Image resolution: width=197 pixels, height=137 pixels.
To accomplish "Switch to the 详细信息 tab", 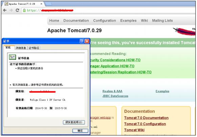I will pos(21,48).
